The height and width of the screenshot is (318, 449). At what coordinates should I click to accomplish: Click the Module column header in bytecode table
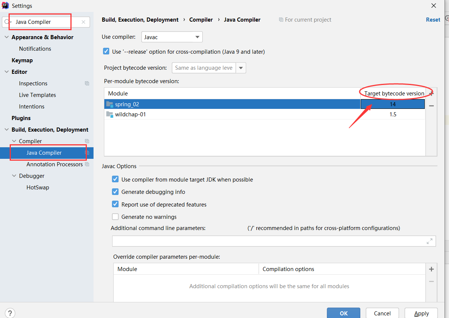click(x=232, y=94)
